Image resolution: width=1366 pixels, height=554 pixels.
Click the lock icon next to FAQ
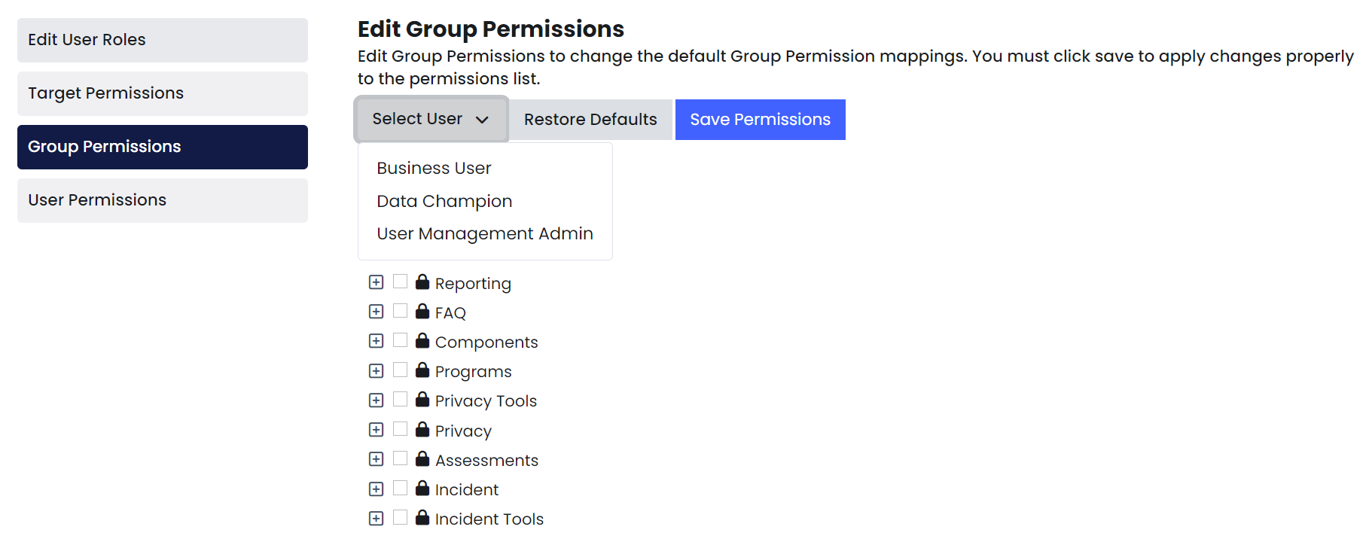pos(422,312)
